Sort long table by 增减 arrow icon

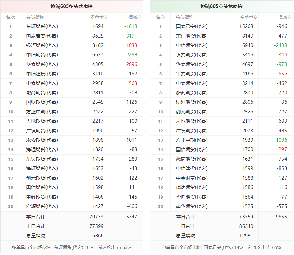tap(140, 17)
